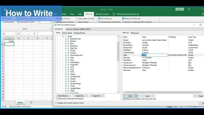Enable Browse the node type informations
204x115 pixels.
click(57, 99)
